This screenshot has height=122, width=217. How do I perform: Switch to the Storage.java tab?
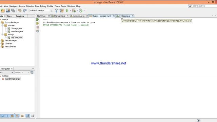click(60, 16)
